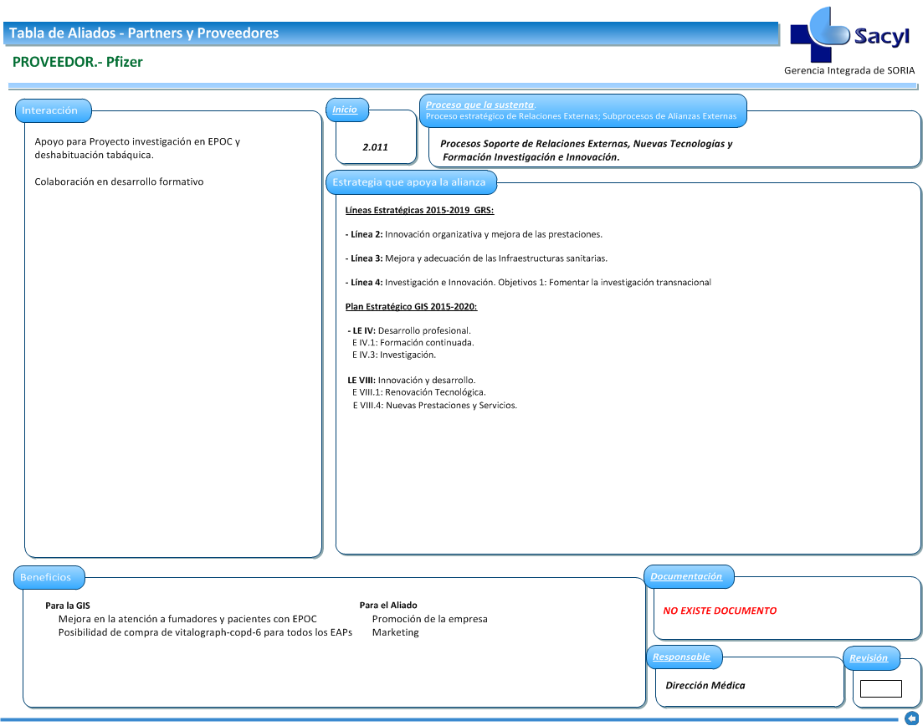The width and height of the screenshot is (923, 726).
Task: Click 'E VIII.1: Renovación Tecnológica.'
Action: (418, 391)
